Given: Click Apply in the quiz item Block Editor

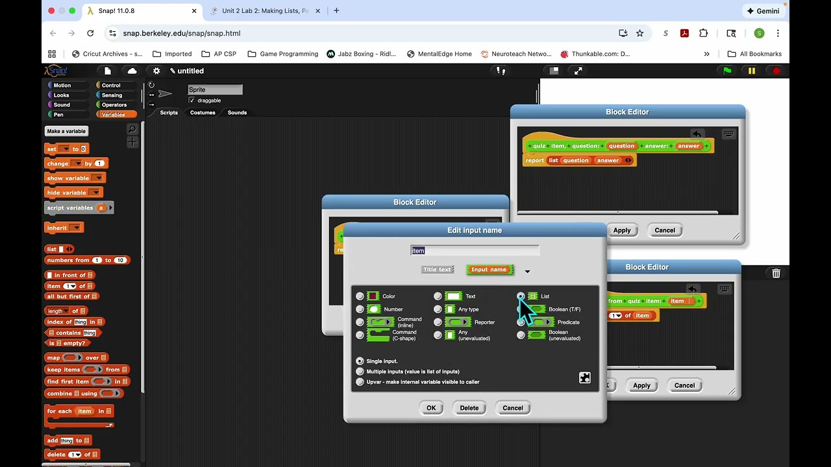Looking at the screenshot, I should [622, 230].
